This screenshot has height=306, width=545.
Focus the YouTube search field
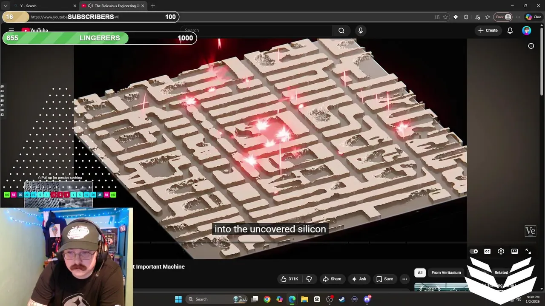point(257,31)
